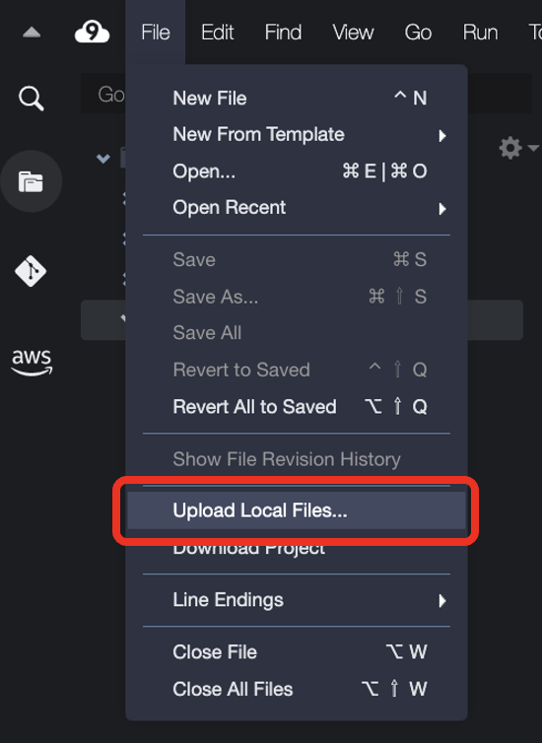Collapse the menu bar with up arrow
The image size is (542, 743).
[x=32, y=33]
